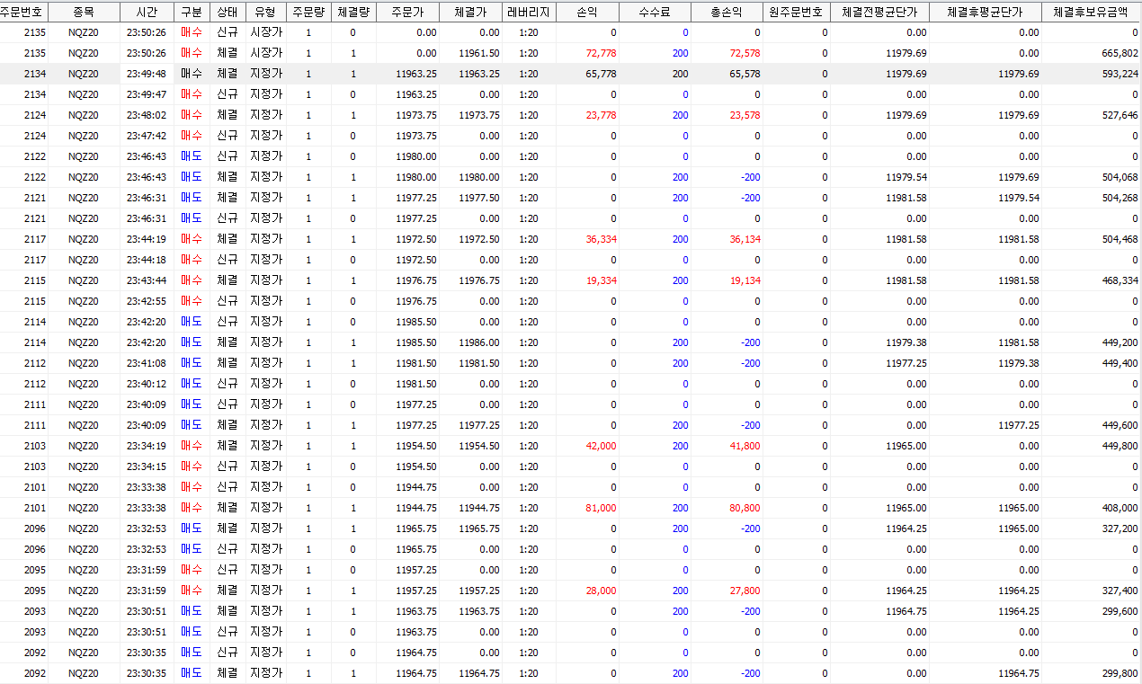Select the 상태 column header
Screen dimensions: 1142x684
(x=228, y=12)
